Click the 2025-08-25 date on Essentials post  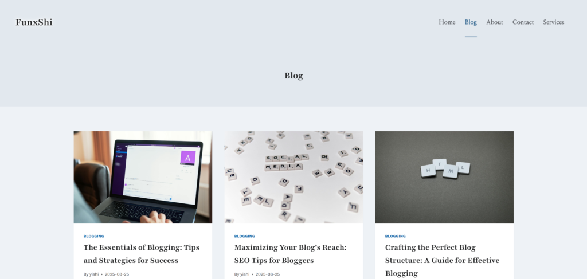click(117, 274)
